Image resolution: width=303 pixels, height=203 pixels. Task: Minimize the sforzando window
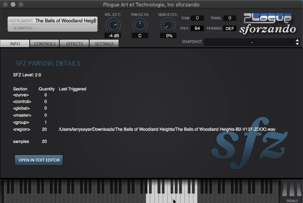(x=13, y=4)
